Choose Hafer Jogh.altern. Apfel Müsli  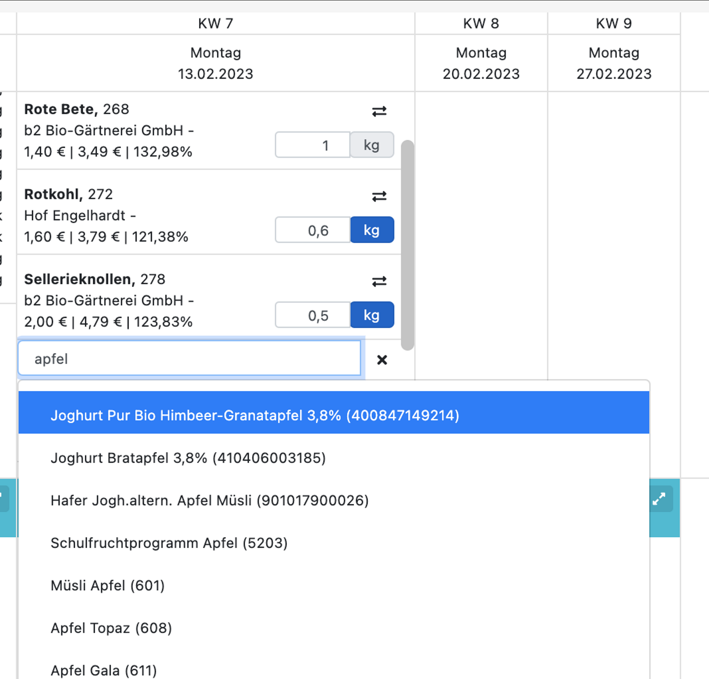click(x=209, y=501)
